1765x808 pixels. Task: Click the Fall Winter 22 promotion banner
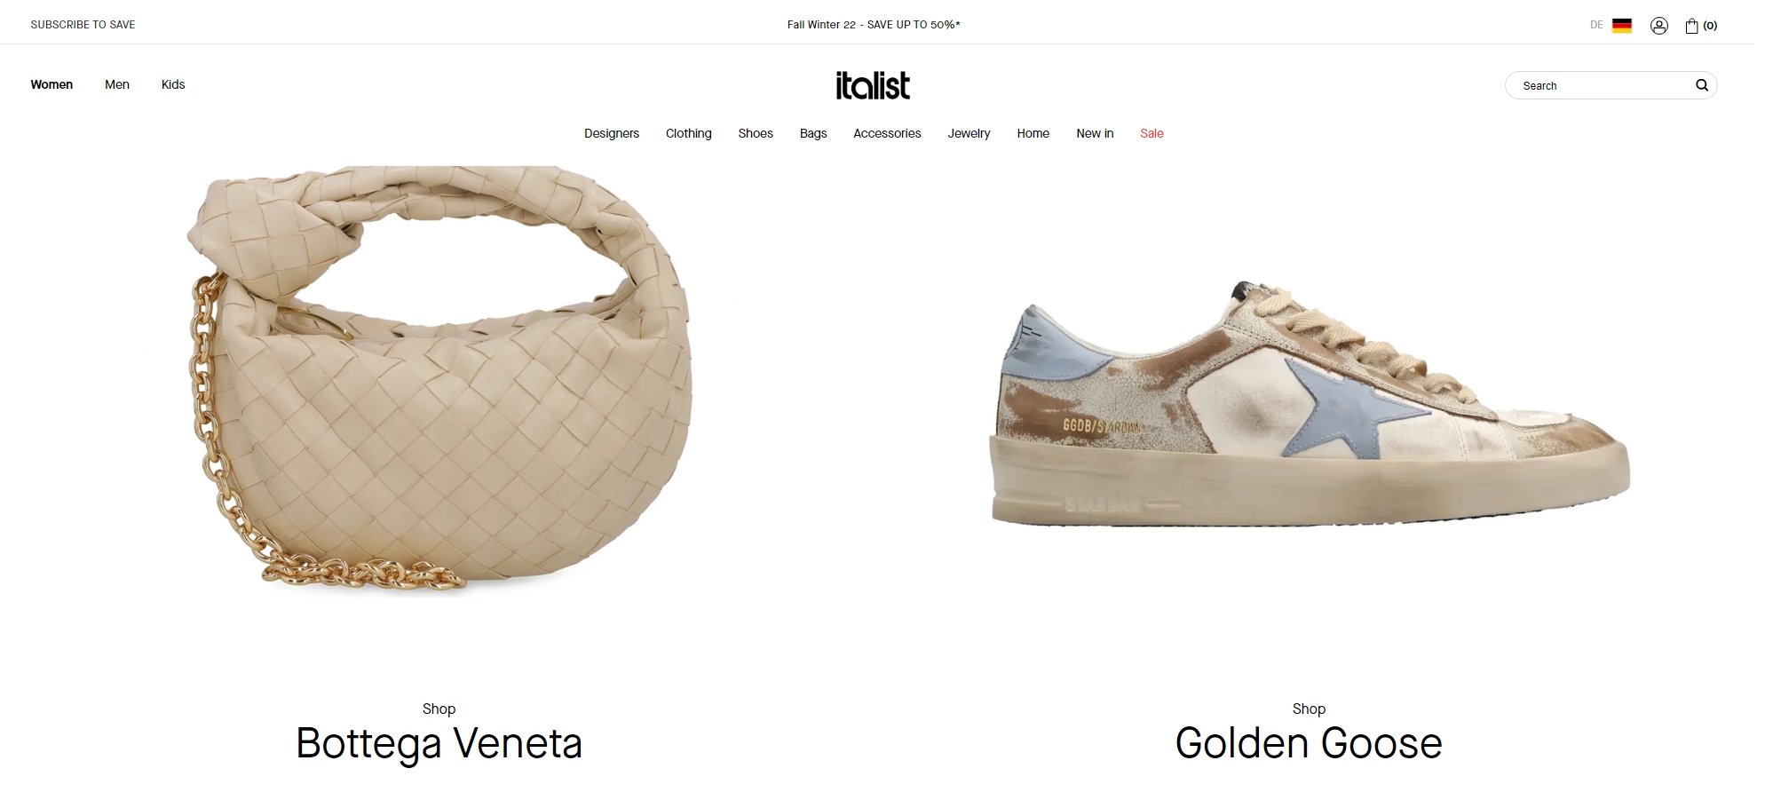874,25
